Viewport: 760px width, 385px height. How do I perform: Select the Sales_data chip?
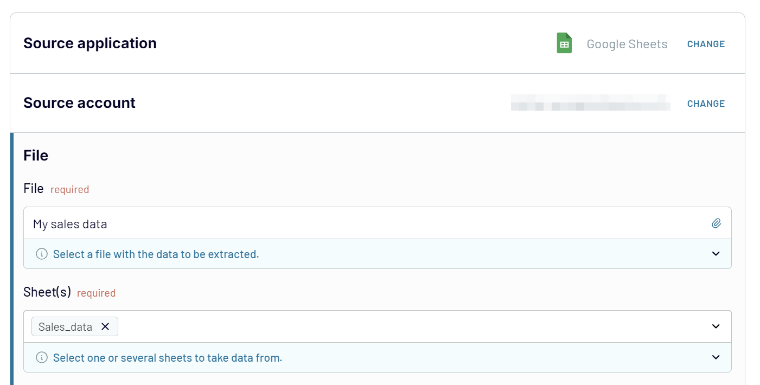coord(65,326)
